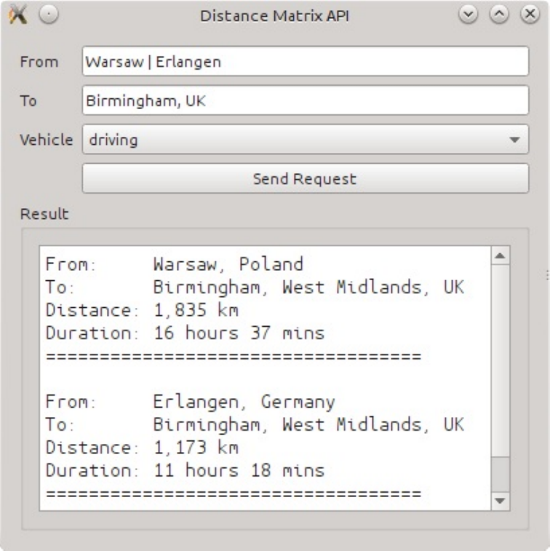Screen dimensions: 550x551
Task: Click the text "1,835 km"
Action: pyautogui.click(x=196, y=310)
